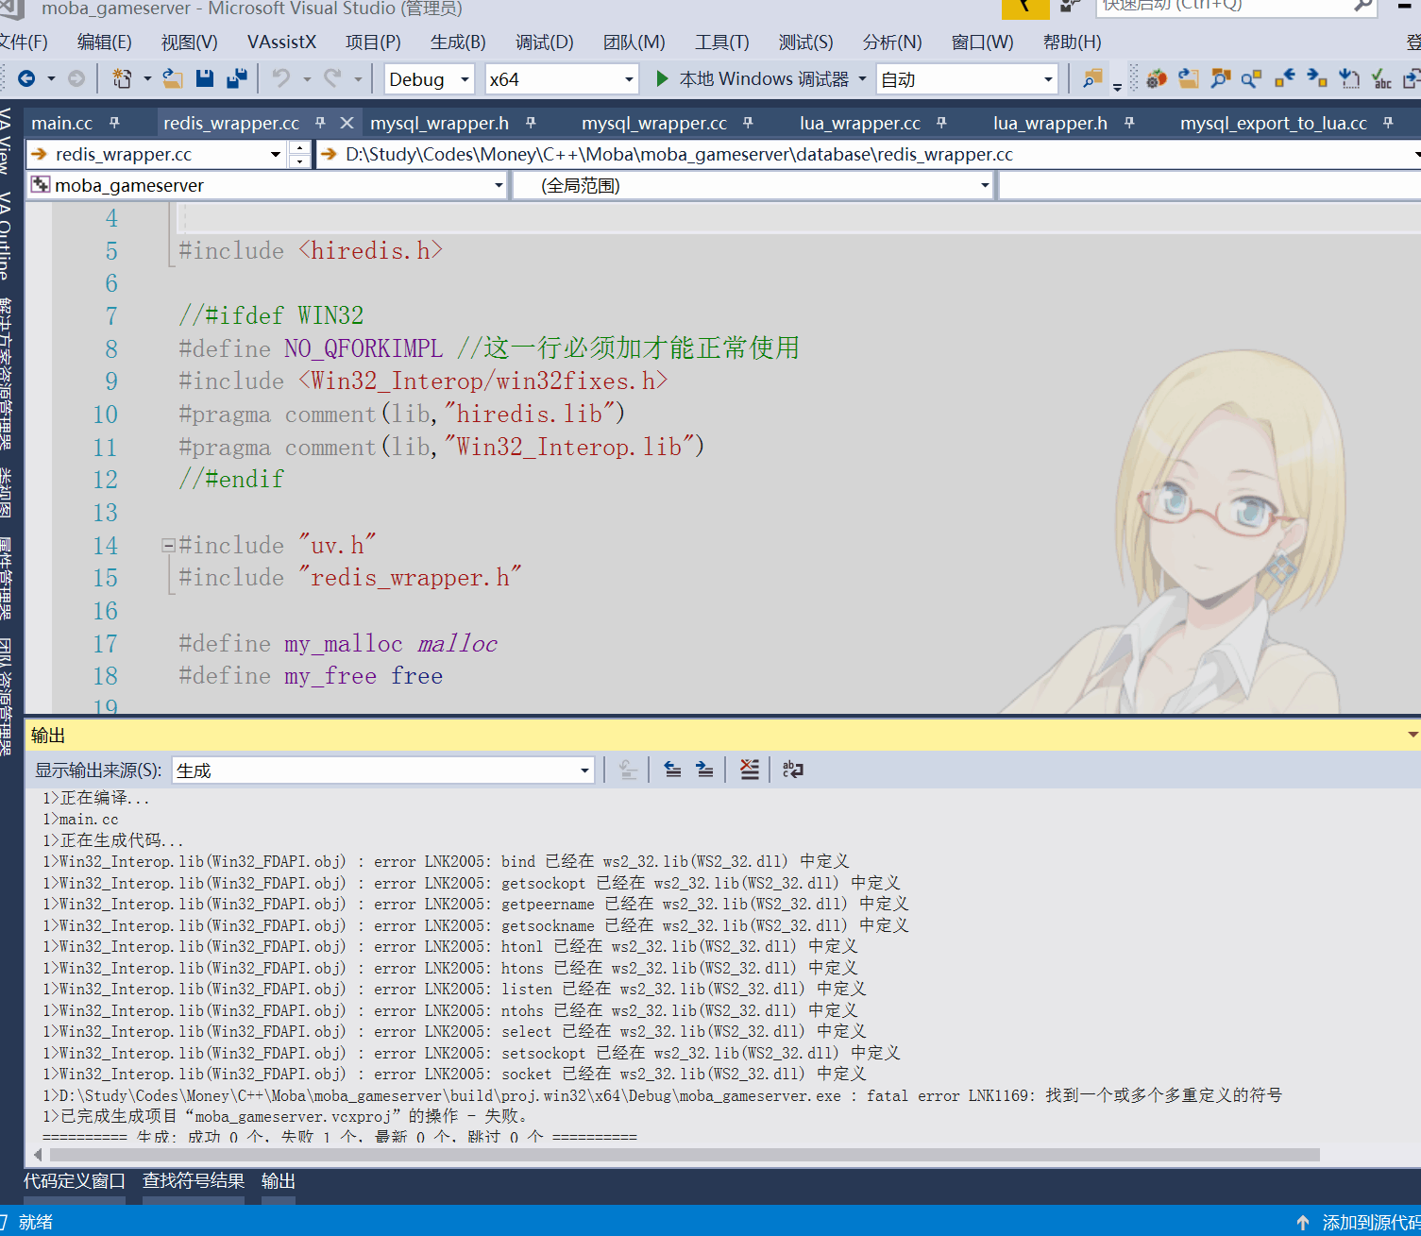This screenshot has height=1236, width=1421.
Task: Switch to the lua_wrapper.cc tab
Action: click(x=860, y=123)
